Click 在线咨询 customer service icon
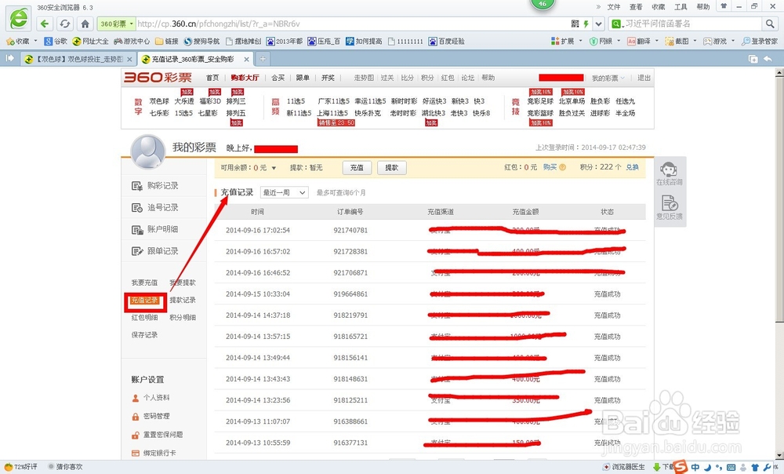Viewport: 784px width, 474px height. point(669,173)
